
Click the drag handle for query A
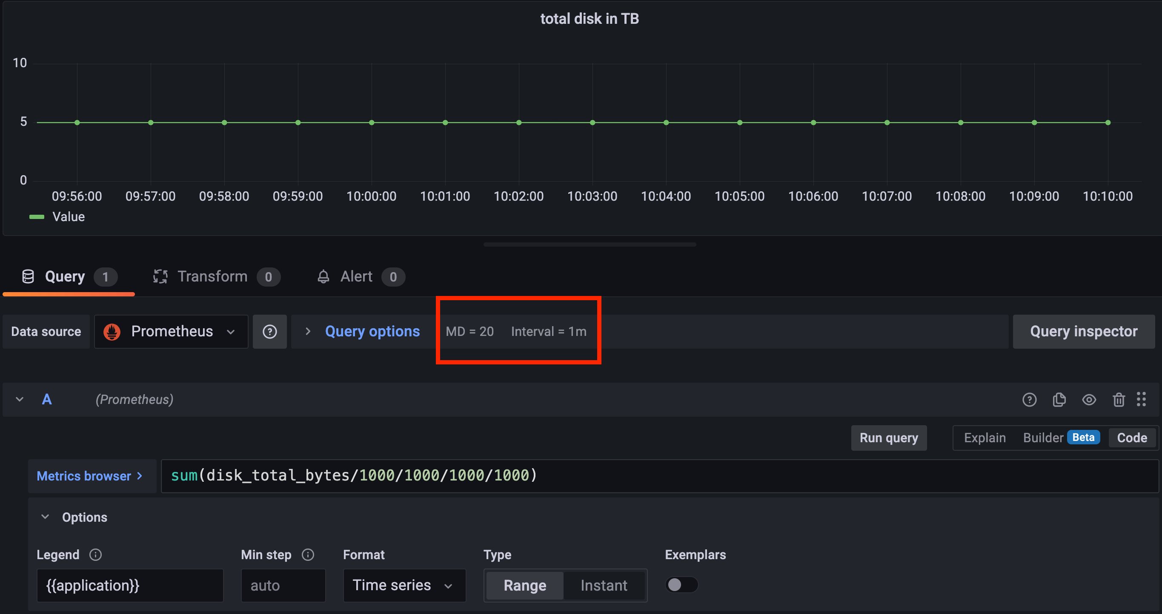click(1141, 400)
